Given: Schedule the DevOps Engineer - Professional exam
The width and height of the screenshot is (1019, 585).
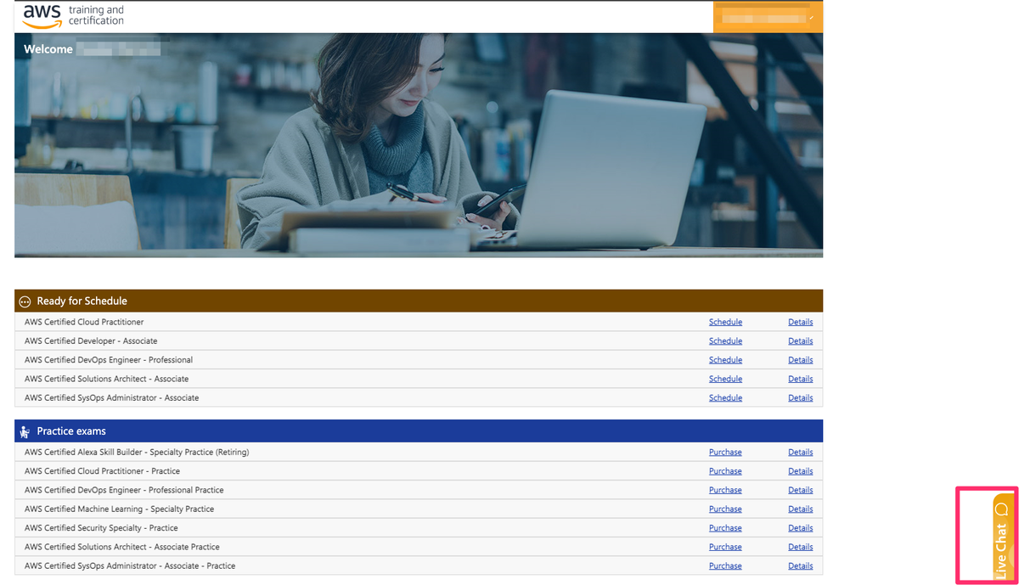Looking at the screenshot, I should click(x=725, y=360).
